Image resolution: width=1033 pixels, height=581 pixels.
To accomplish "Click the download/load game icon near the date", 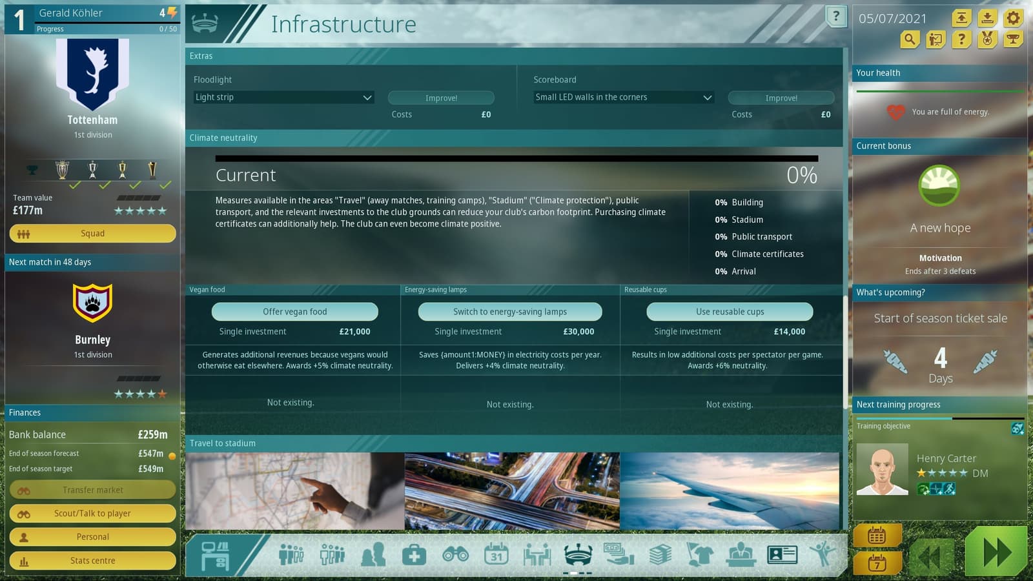I will point(987,18).
